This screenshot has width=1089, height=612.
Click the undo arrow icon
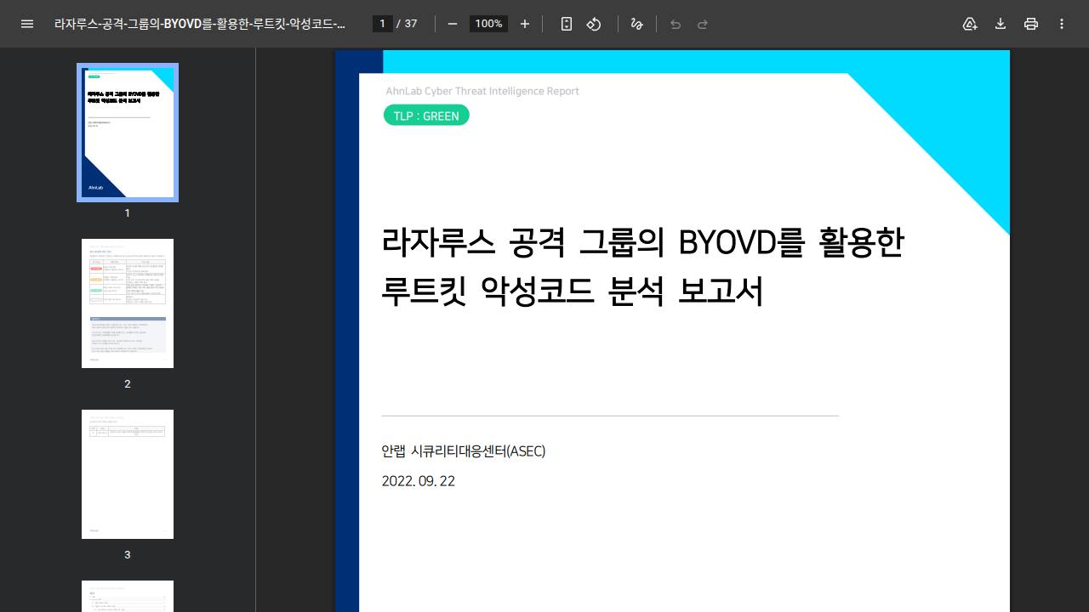tap(676, 24)
